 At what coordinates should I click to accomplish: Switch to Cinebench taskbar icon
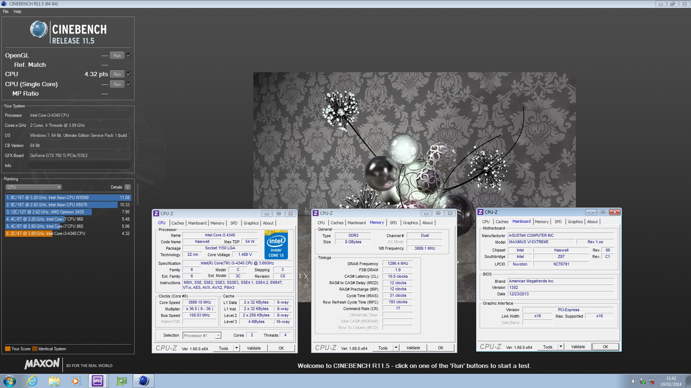click(143, 381)
